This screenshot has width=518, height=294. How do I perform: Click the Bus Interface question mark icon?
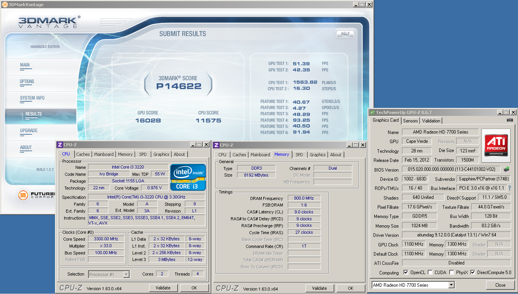tap(510, 188)
